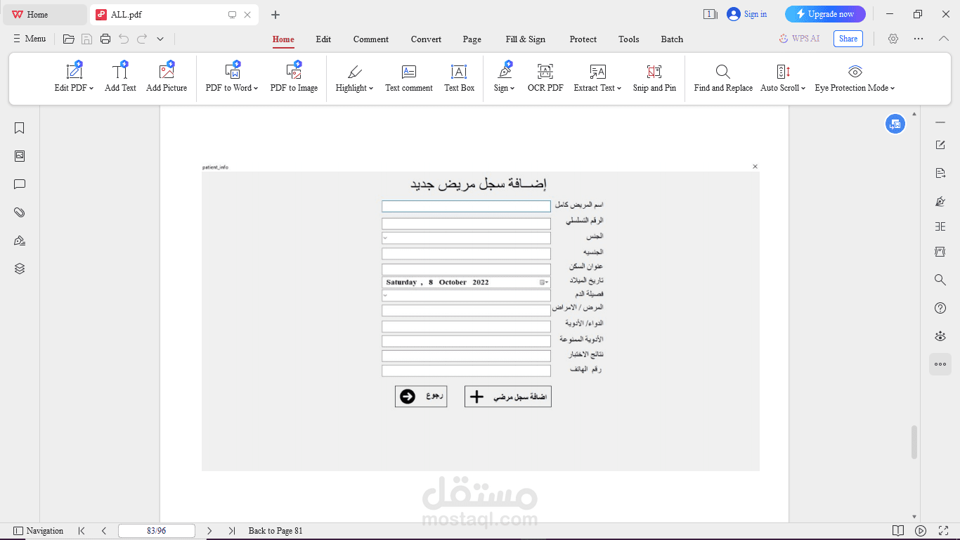
Task: Click the page number field 83/96
Action: [157, 531]
